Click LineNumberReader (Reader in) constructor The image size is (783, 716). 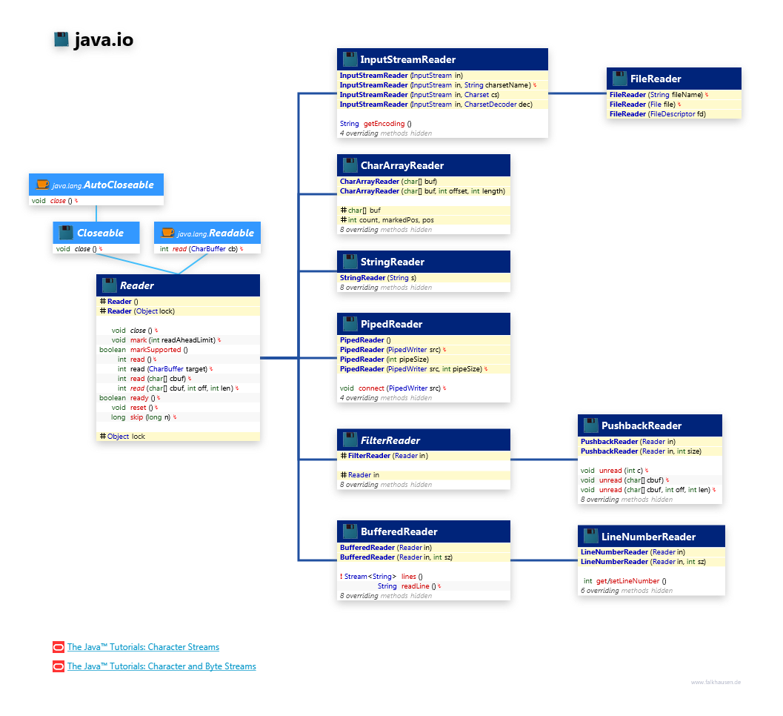tap(633, 552)
